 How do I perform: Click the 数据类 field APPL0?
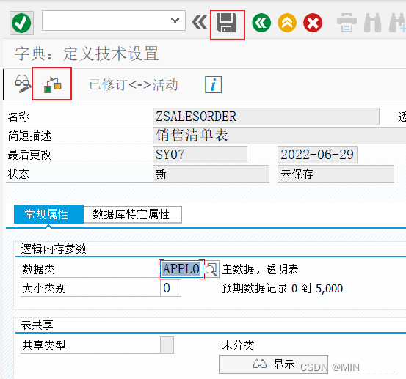point(181,269)
